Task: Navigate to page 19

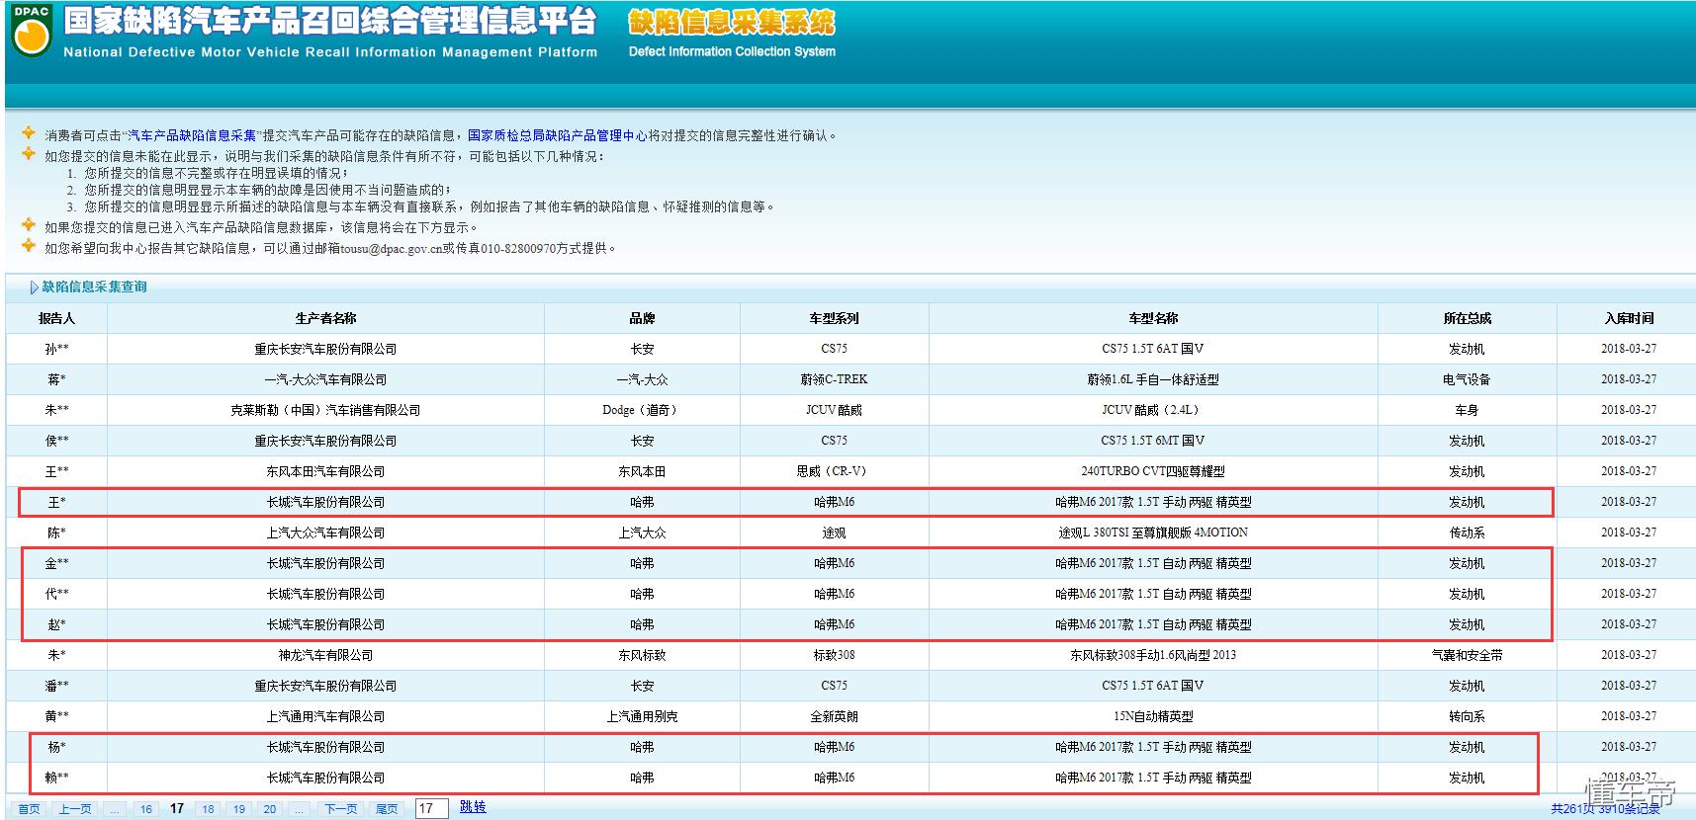Action: pos(239,809)
